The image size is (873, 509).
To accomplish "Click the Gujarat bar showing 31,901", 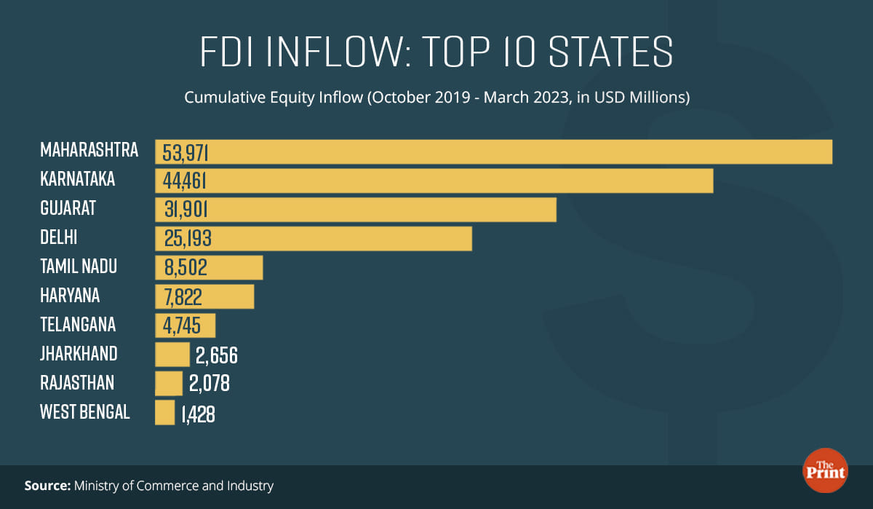I will click(355, 210).
